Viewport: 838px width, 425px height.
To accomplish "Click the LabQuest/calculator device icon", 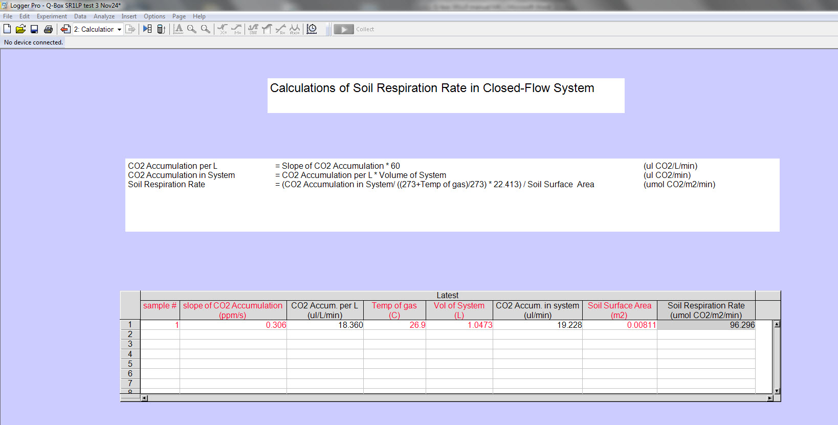I will [x=161, y=29].
